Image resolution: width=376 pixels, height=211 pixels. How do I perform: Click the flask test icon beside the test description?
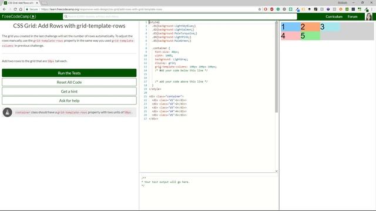[x=8, y=112]
